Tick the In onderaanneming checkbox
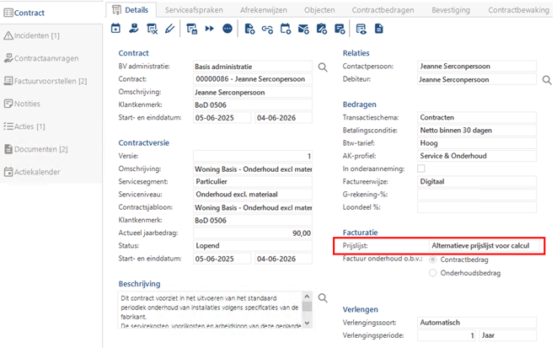 (421, 169)
